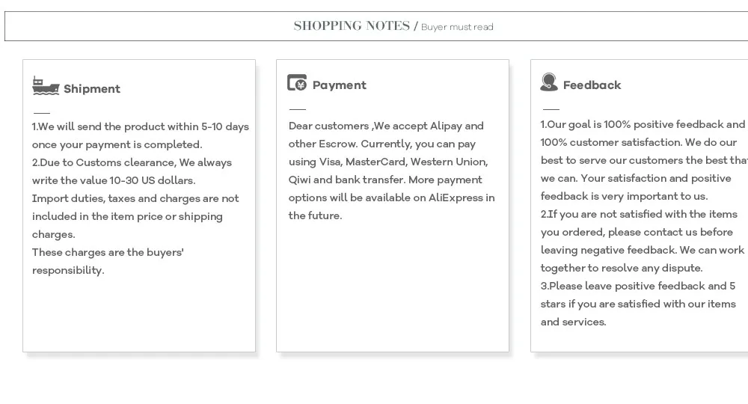748x404 pixels.
Task: Click the 'please contact us before' line
Action: coord(637,232)
